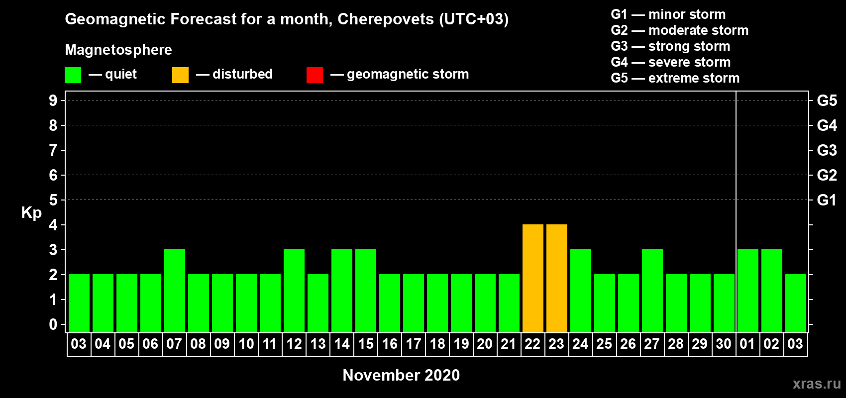
Task: Click the Kp axis value 9
Action: coord(53,100)
